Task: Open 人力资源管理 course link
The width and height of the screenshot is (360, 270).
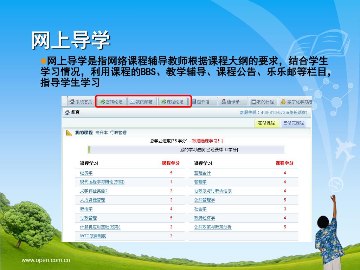Action: pos(92,200)
